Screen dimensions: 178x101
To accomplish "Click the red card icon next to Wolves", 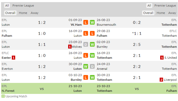I will tap(70, 47).
